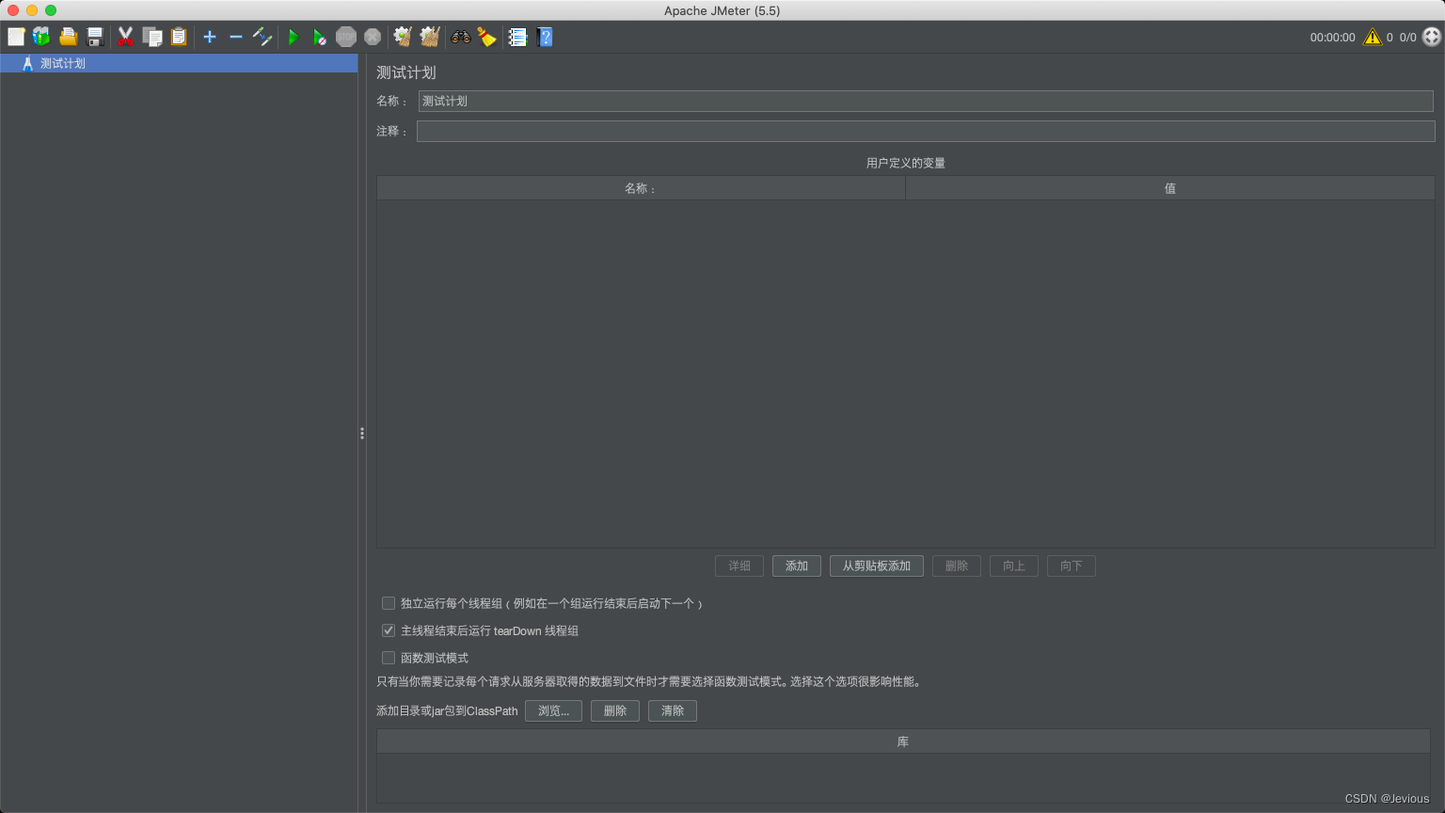Screen dimensions: 1445x813
Task: Click the 向下 button
Action: coord(1072,566)
